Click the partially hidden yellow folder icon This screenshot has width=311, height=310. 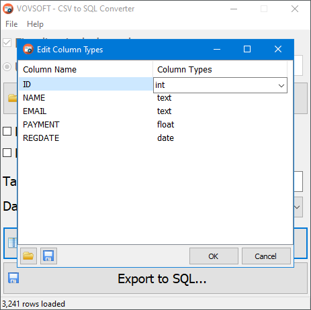(x=13, y=98)
